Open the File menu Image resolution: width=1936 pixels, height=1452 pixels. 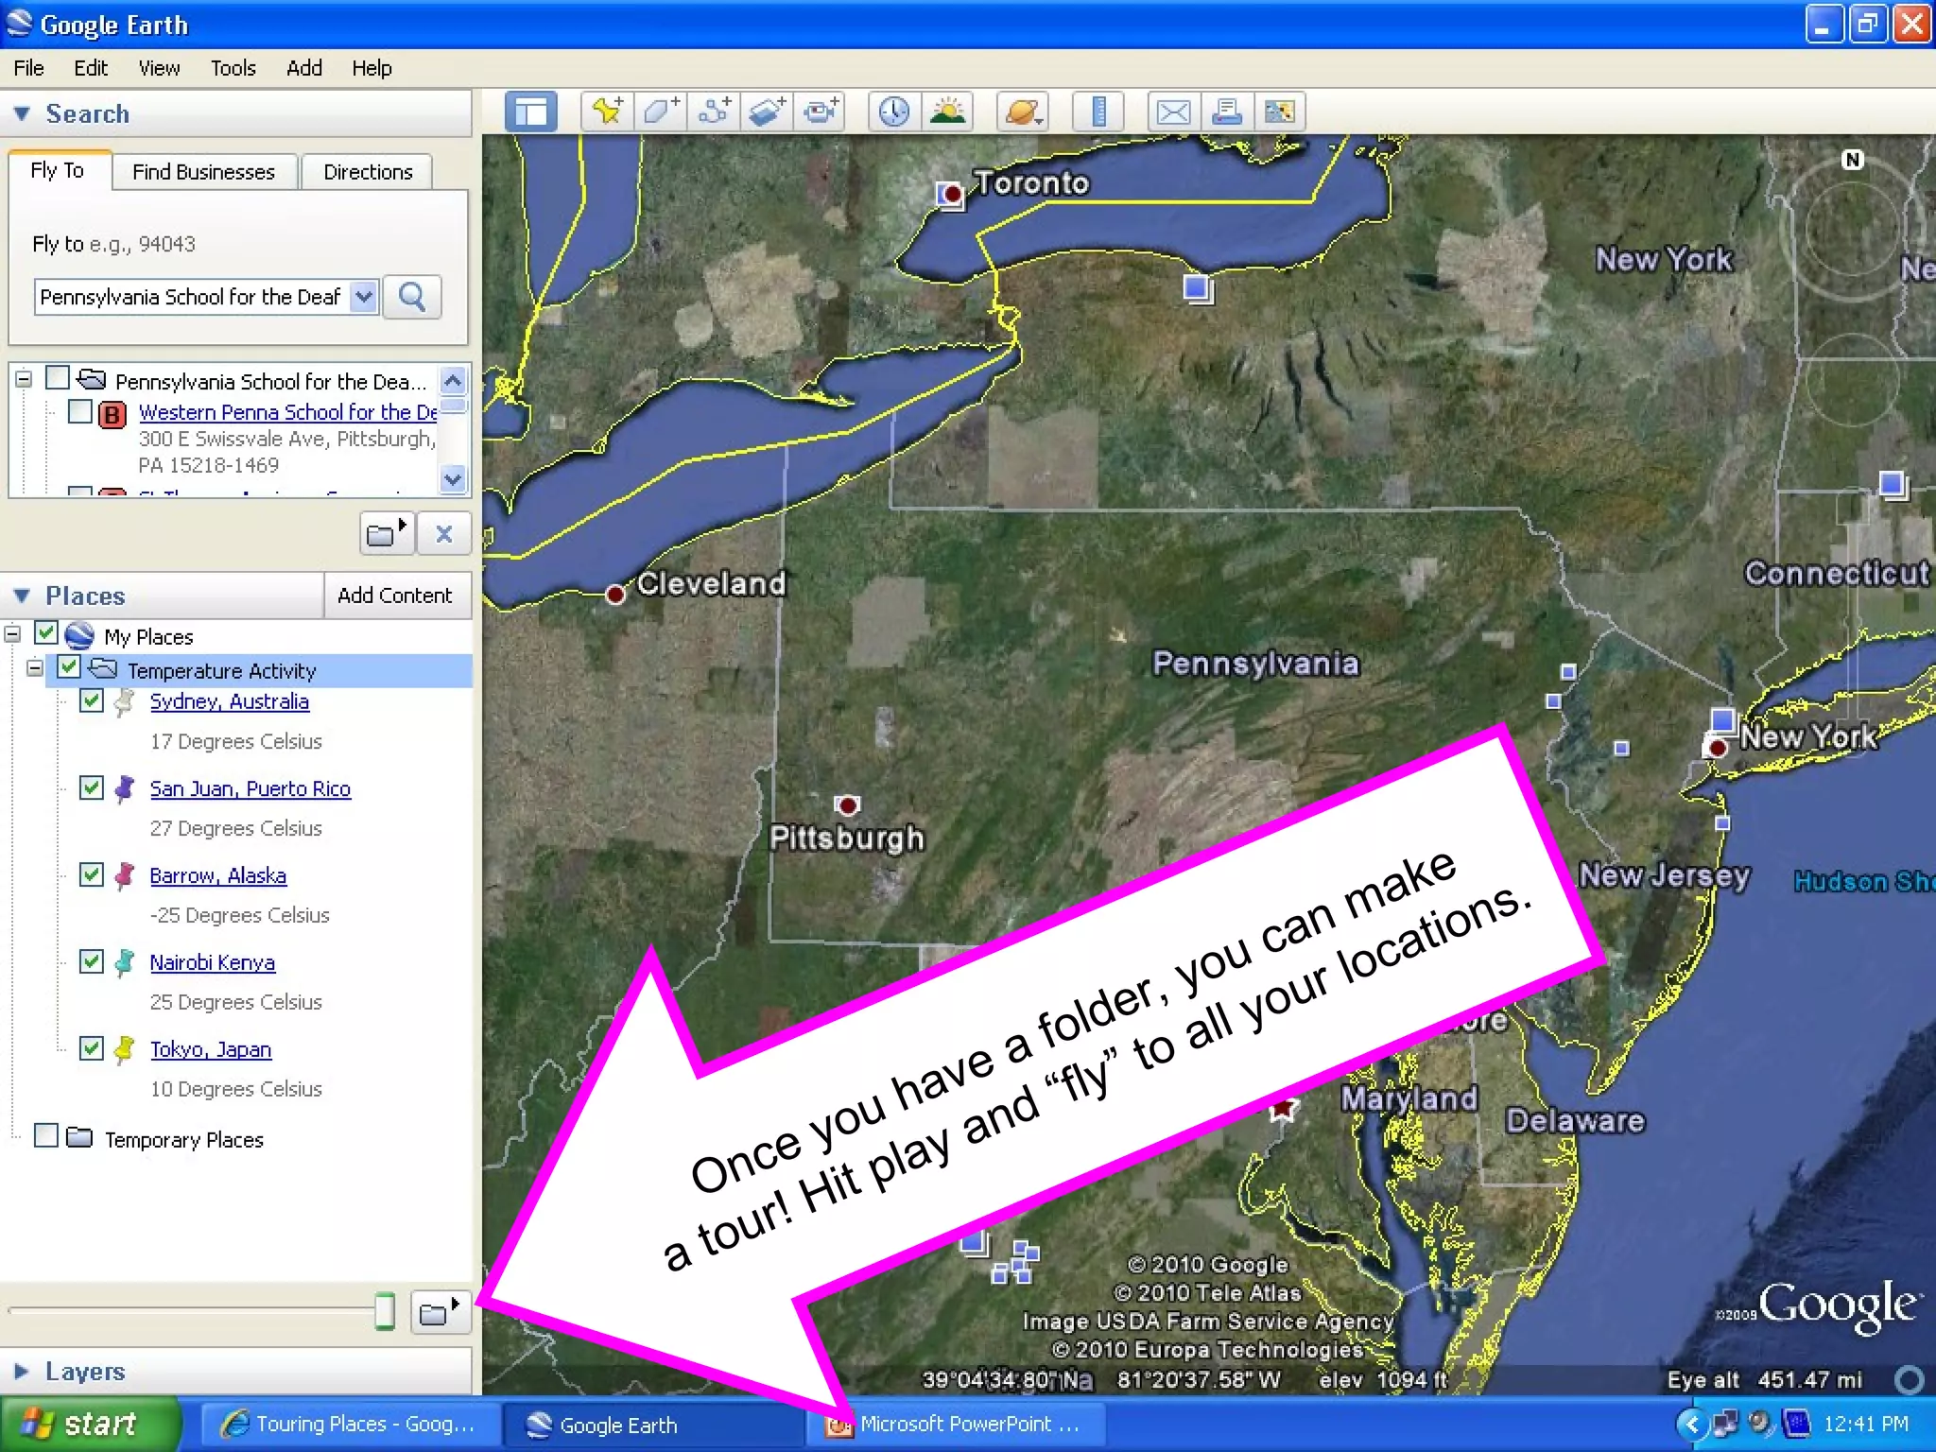tap(28, 68)
